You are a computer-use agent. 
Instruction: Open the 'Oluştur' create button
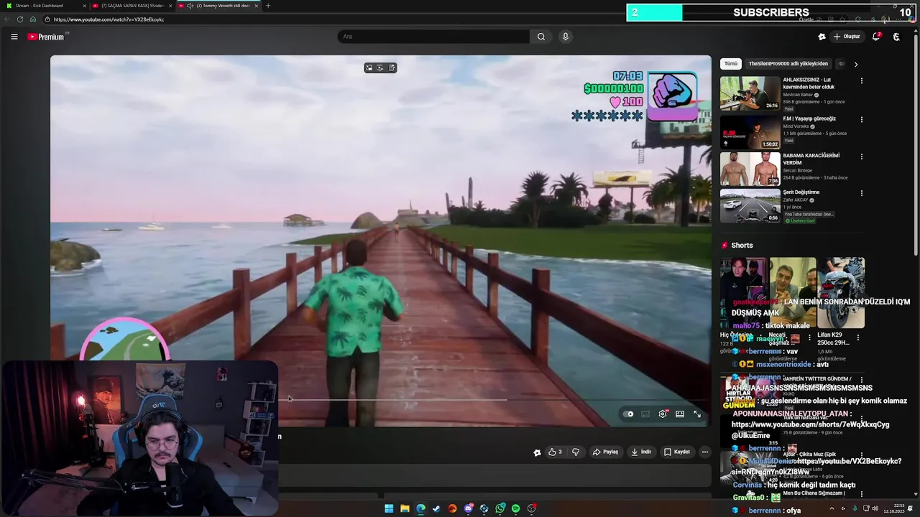pos(847,37)
